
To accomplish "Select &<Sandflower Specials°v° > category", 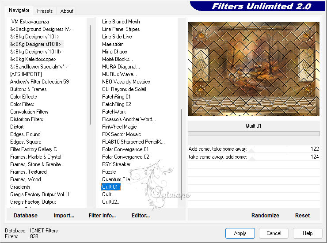I will [x=39, y=67].
